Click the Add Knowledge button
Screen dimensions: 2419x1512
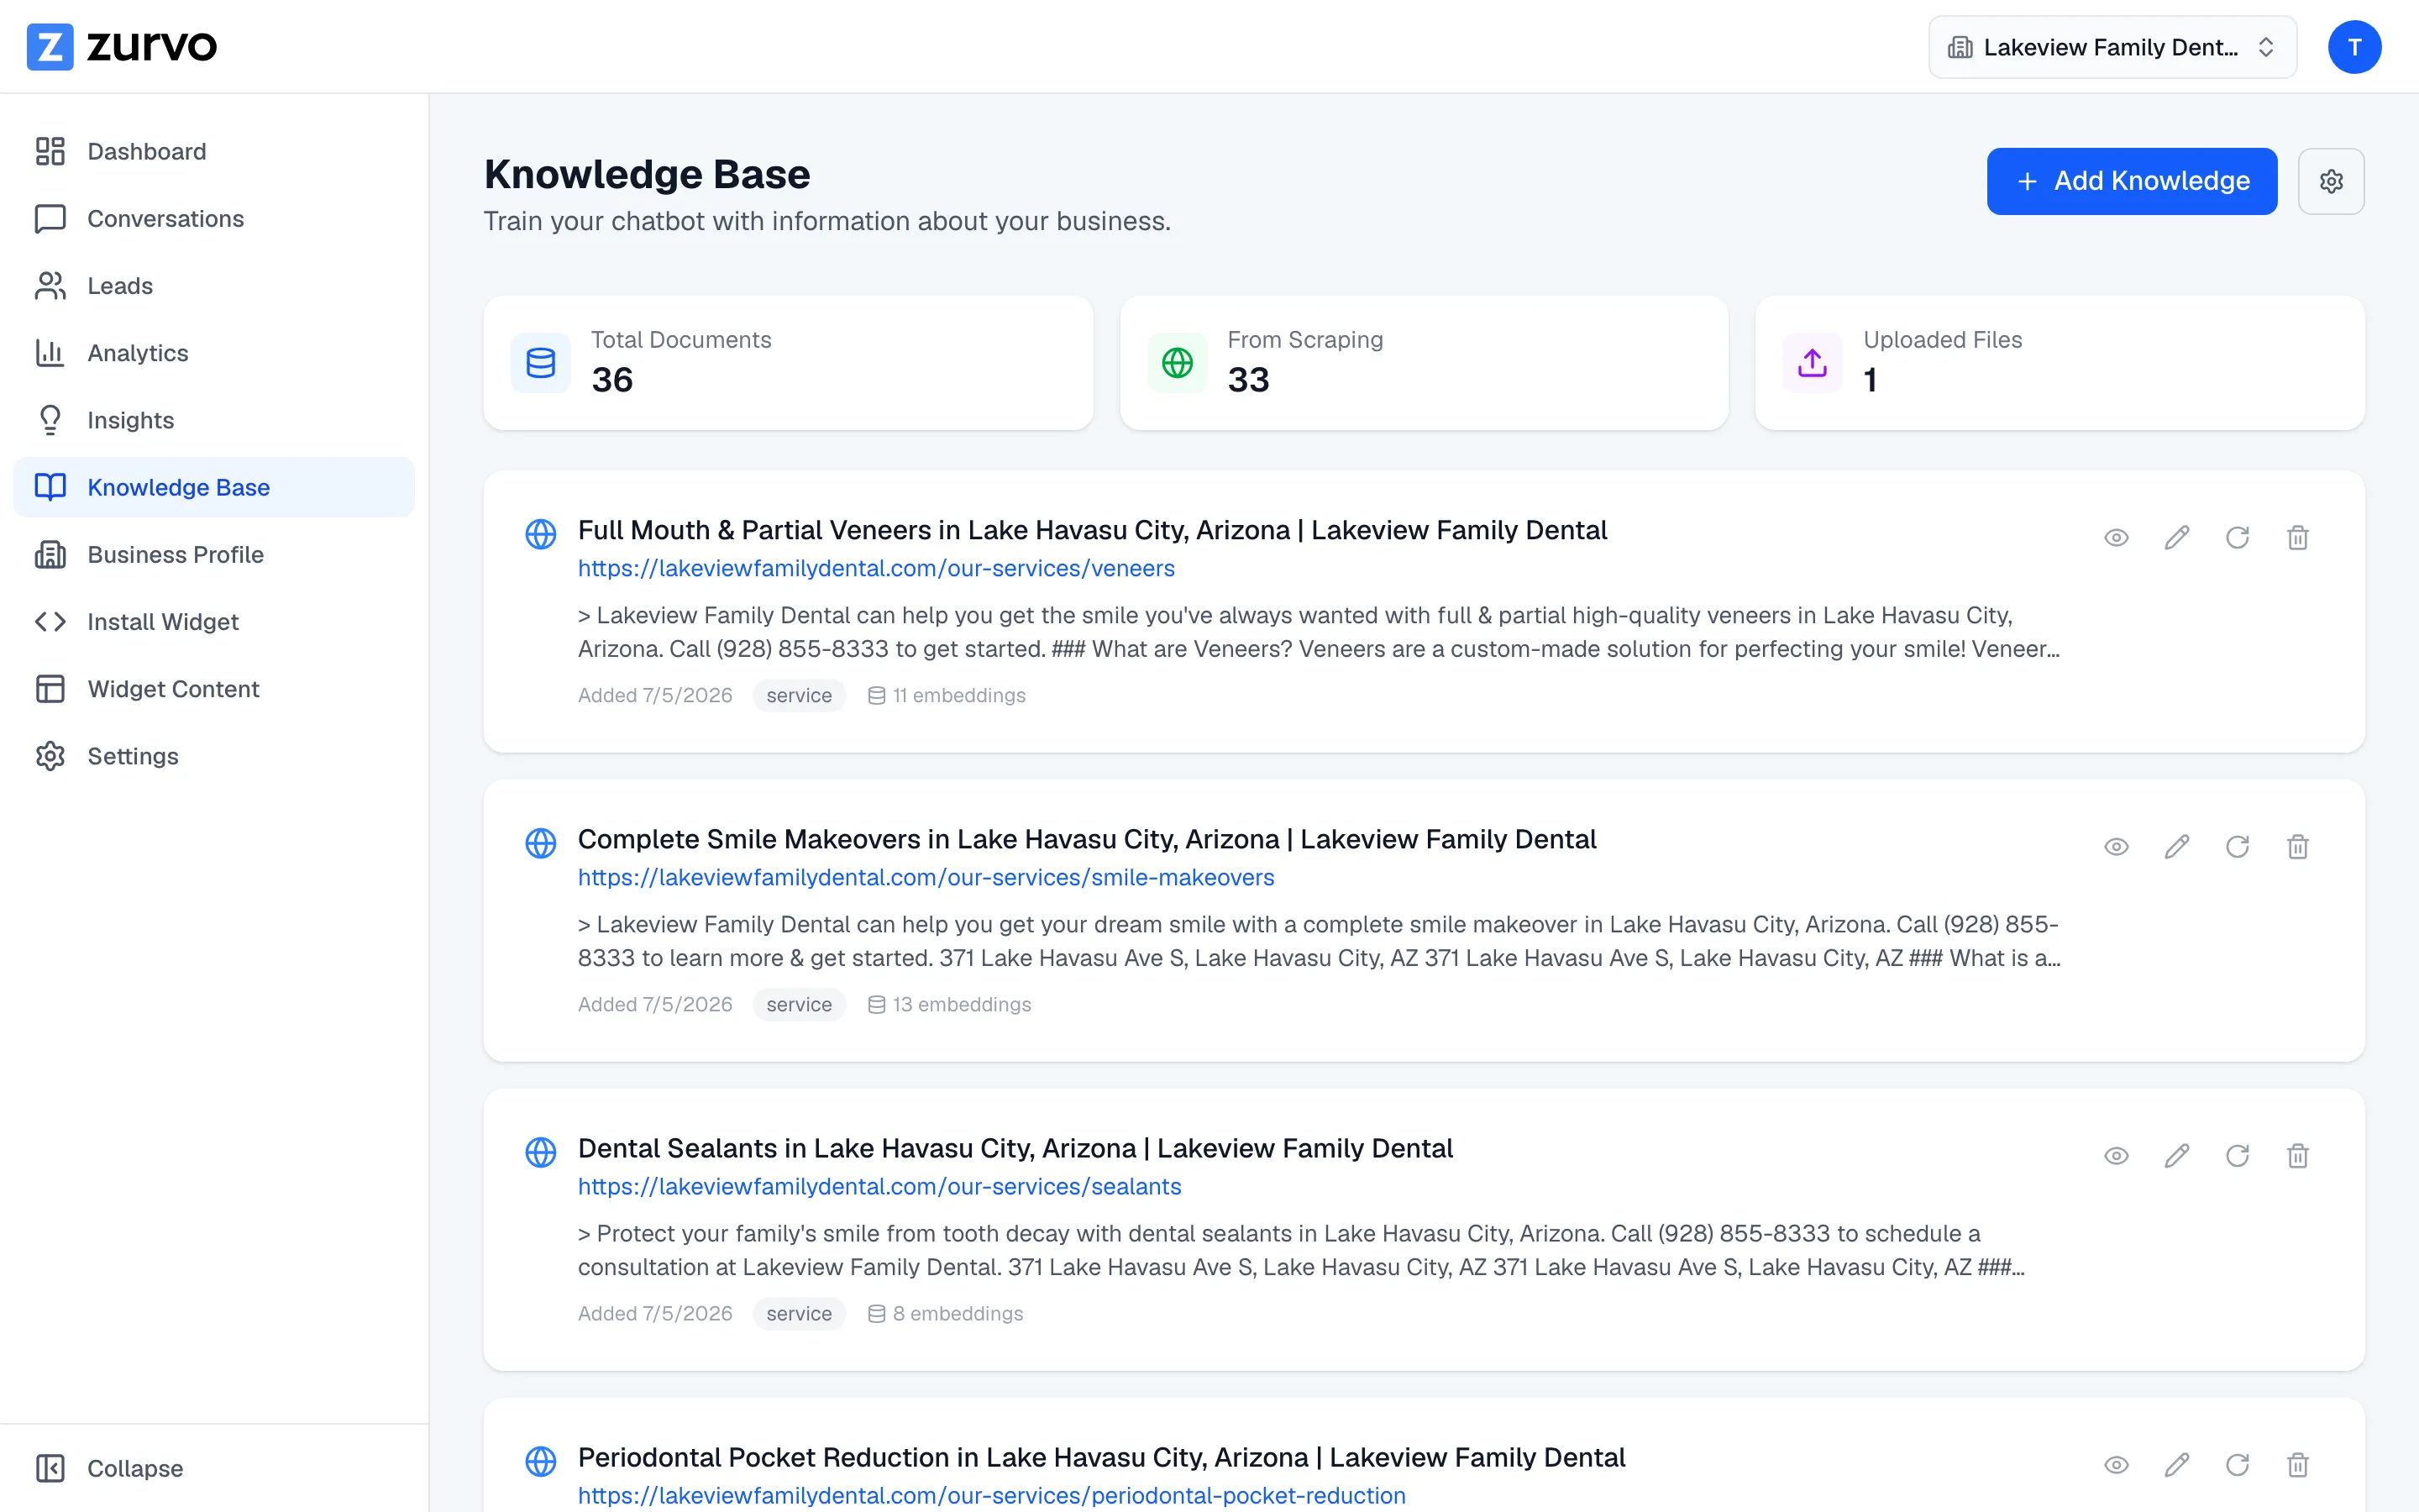tap(2132, 181)
